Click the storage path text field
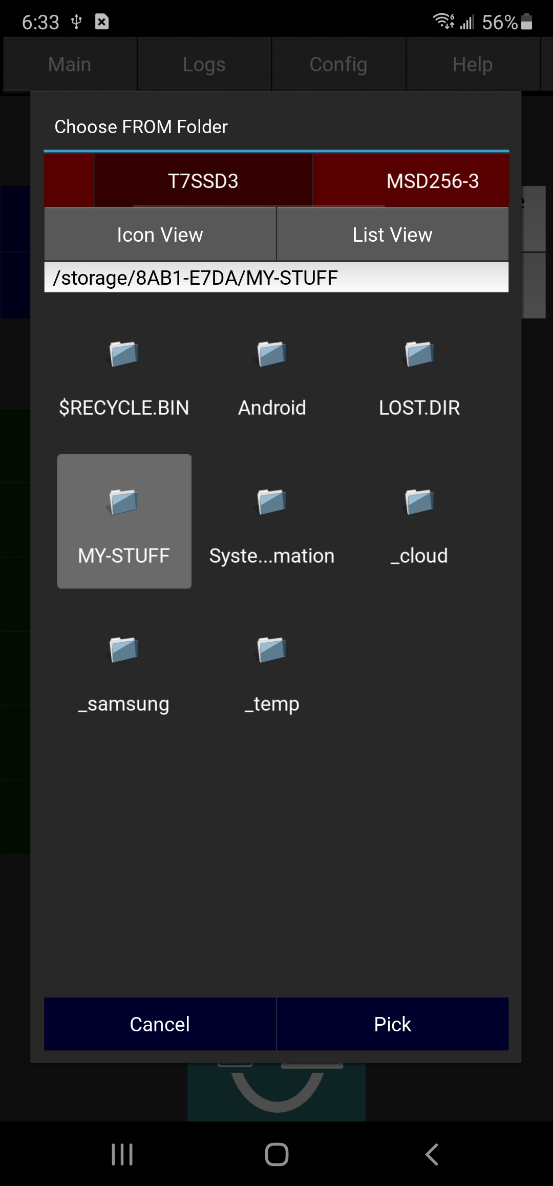 tap(276, 278)
